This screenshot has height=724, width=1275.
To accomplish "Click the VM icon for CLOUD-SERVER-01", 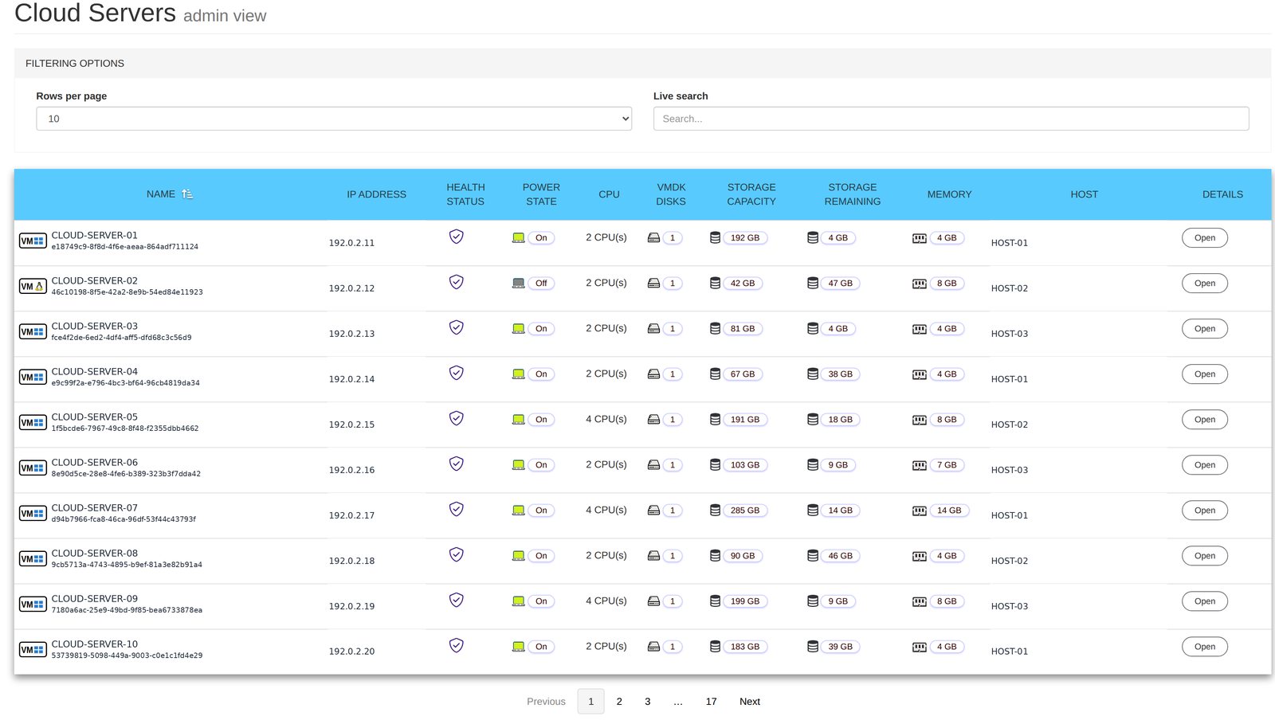I will click(x=33, y=241).
